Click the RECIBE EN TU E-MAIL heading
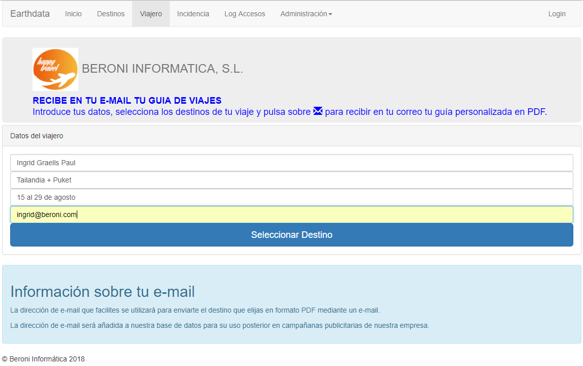 click(127, 100)
